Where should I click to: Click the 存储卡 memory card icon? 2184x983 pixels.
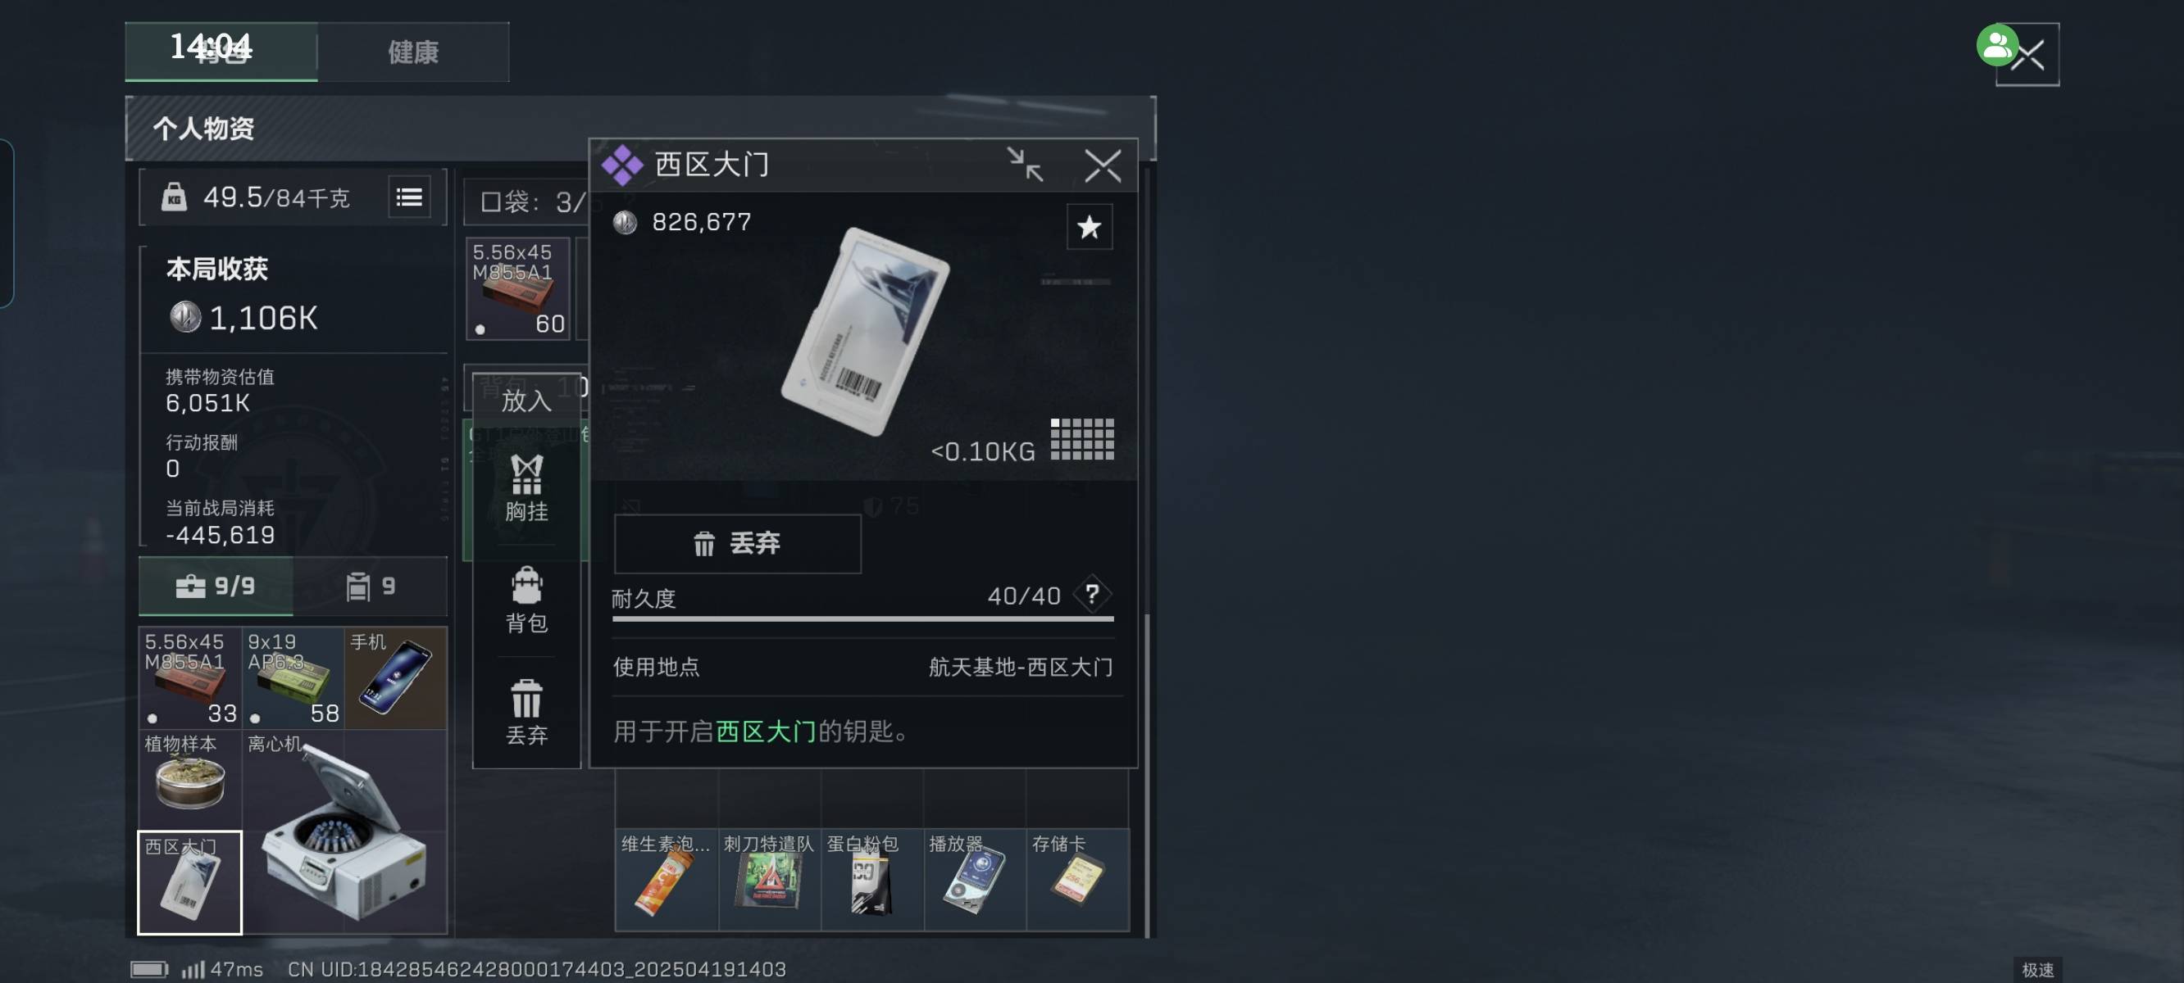coord(1077,880)
